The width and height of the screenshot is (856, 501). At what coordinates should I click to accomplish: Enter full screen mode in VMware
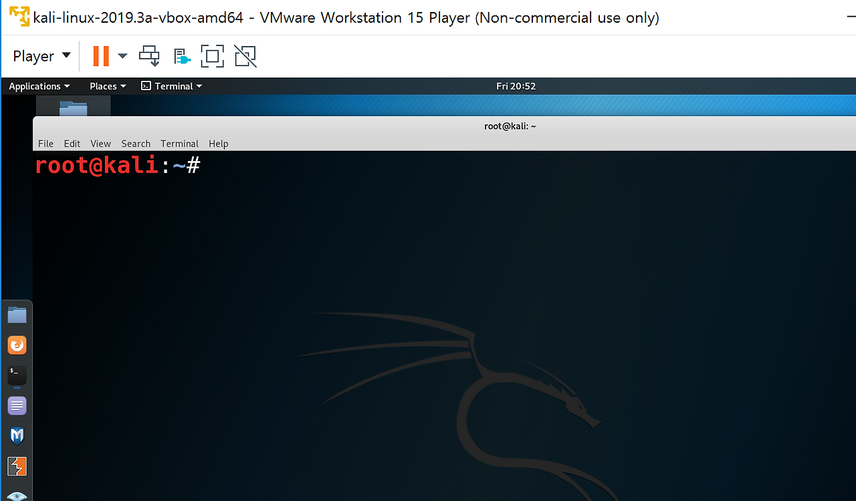click(212, 56)
